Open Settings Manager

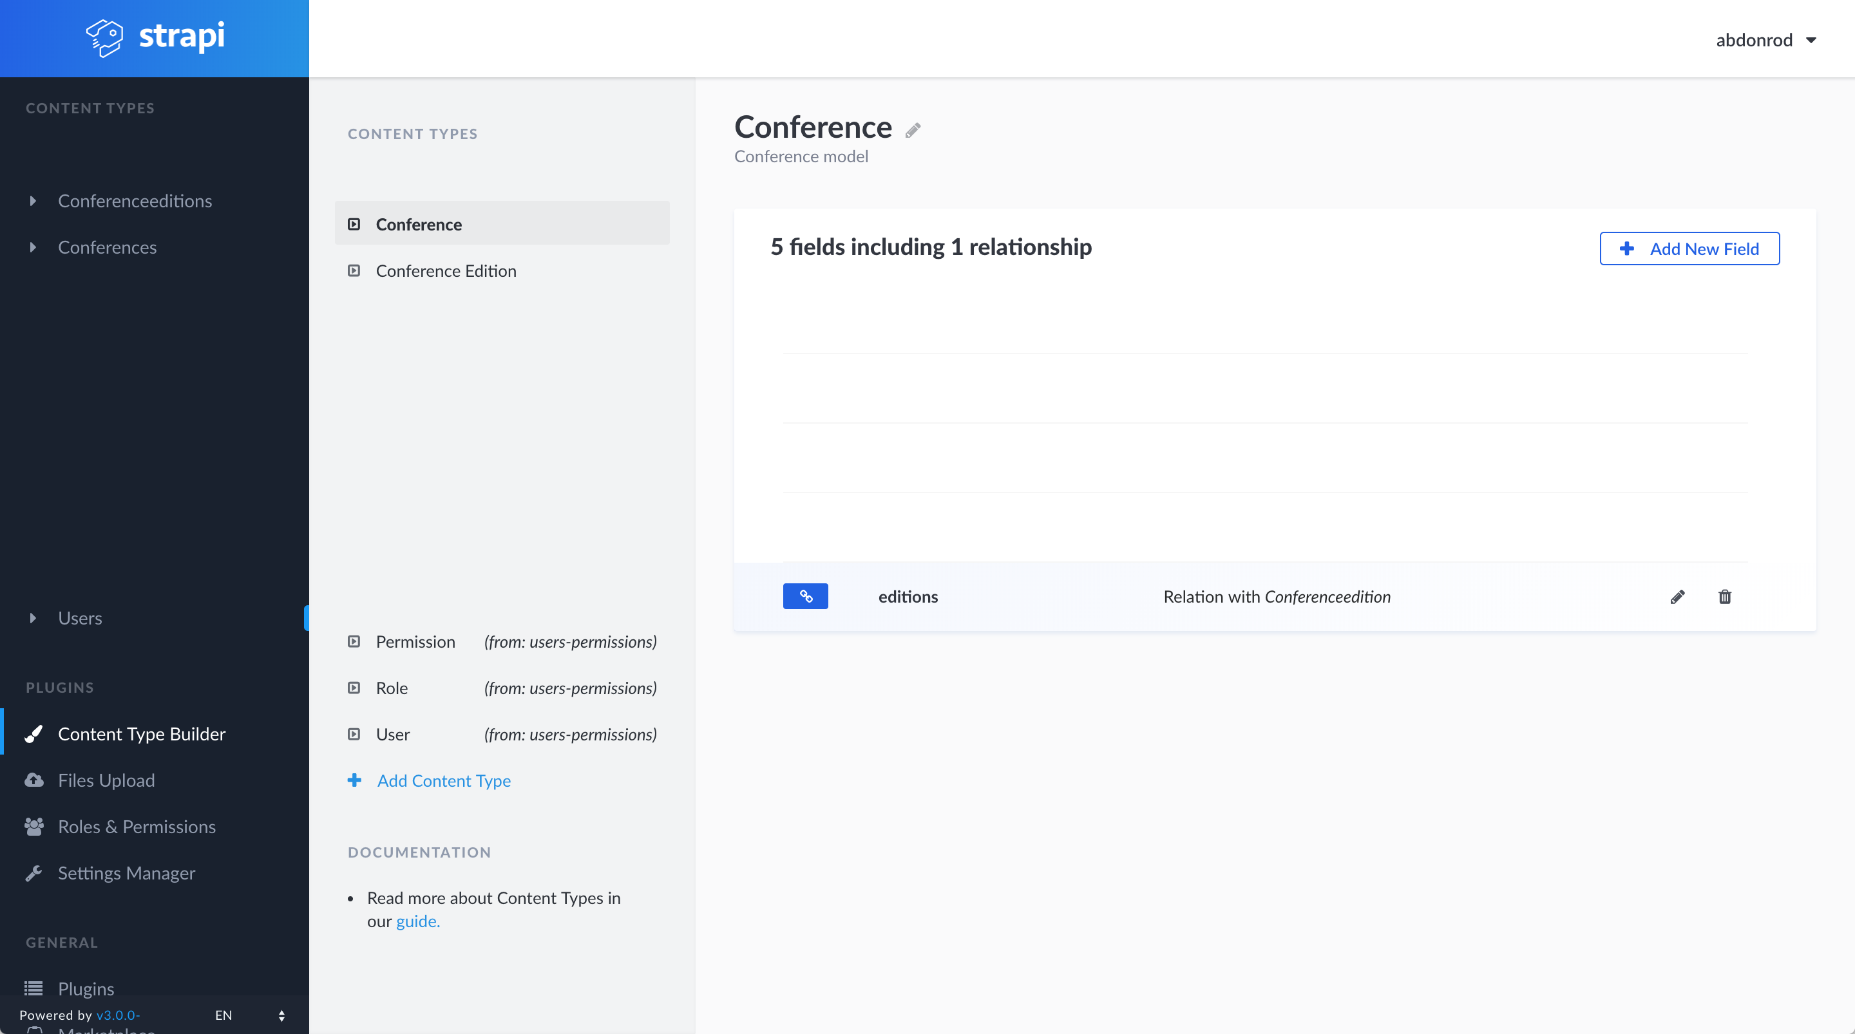[x=127, y=872]
